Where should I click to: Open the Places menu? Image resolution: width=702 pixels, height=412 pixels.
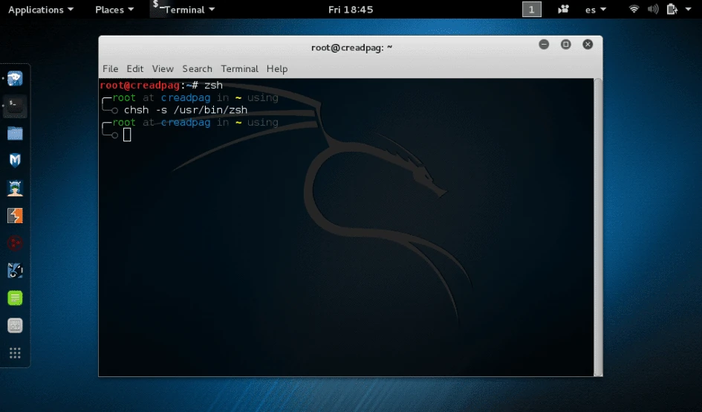(114, 10)
